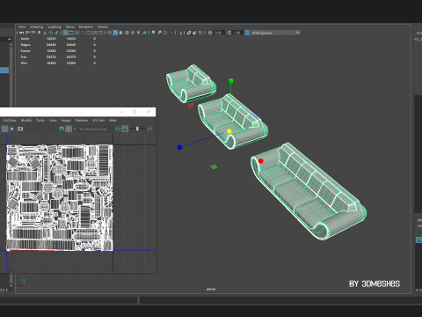Click the X-Ray Active Components icon

point(194,33)
